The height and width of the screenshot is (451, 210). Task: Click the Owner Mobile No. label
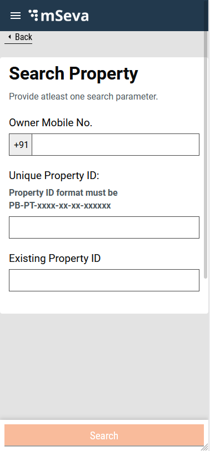coord(51,123)
